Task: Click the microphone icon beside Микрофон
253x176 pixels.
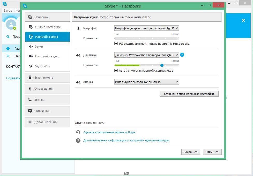Action: point(78,28)
